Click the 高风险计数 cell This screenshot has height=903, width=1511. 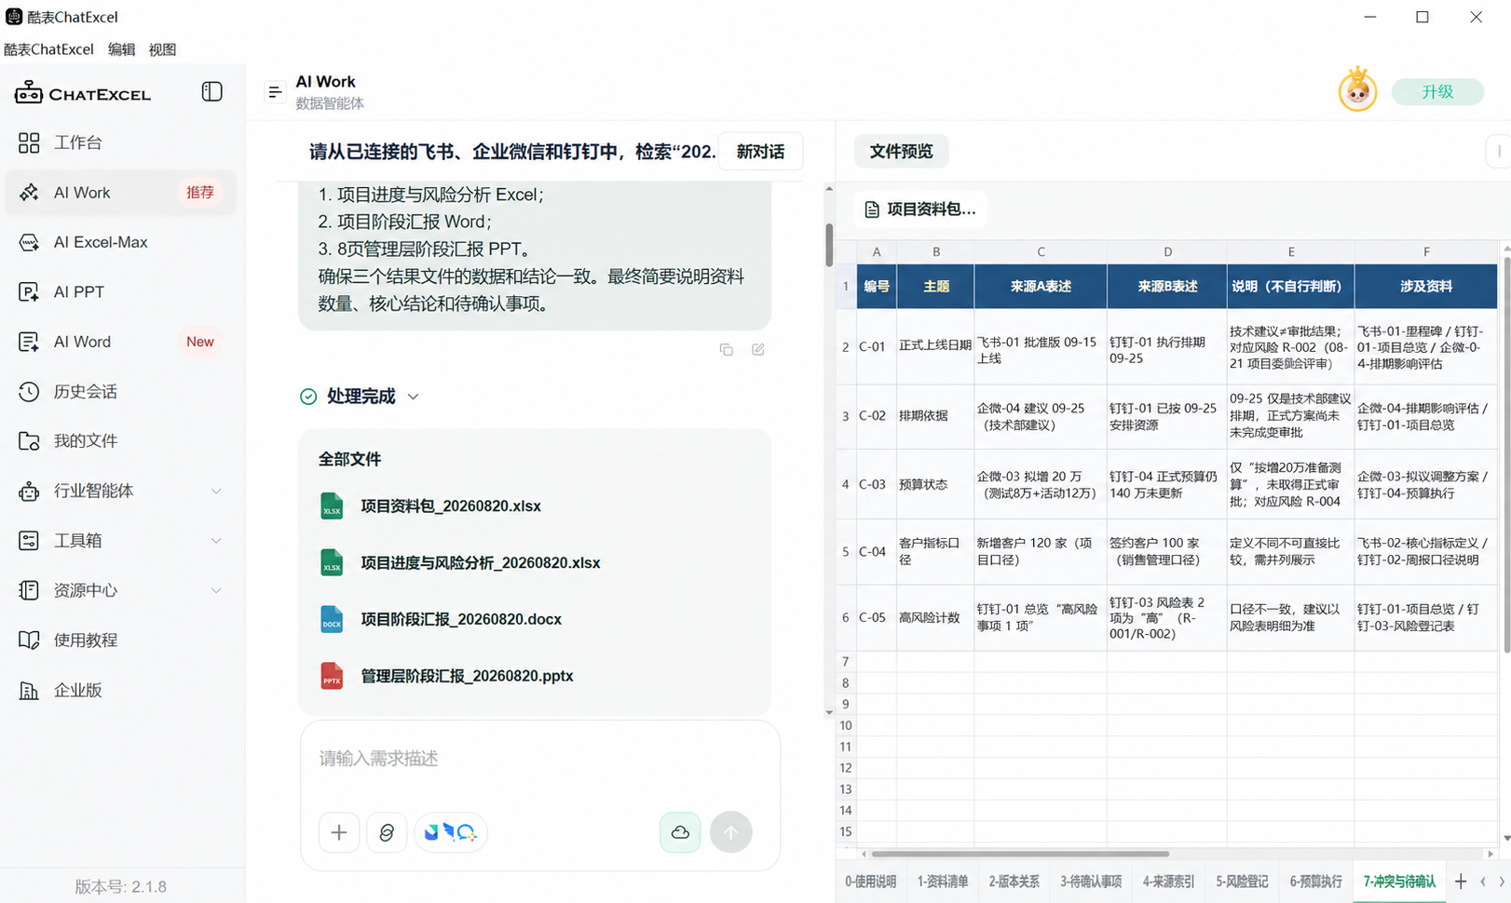click(935, 618)
